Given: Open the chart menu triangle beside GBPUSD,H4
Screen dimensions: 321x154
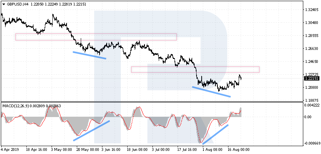Looking at the screenshot, I should [x=4, y=4].
